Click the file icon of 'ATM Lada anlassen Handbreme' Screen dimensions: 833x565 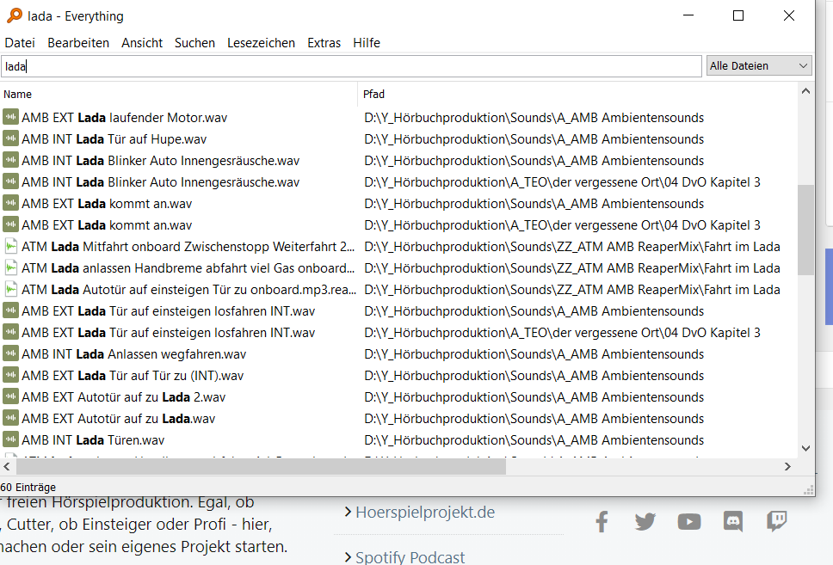point(10,267)
